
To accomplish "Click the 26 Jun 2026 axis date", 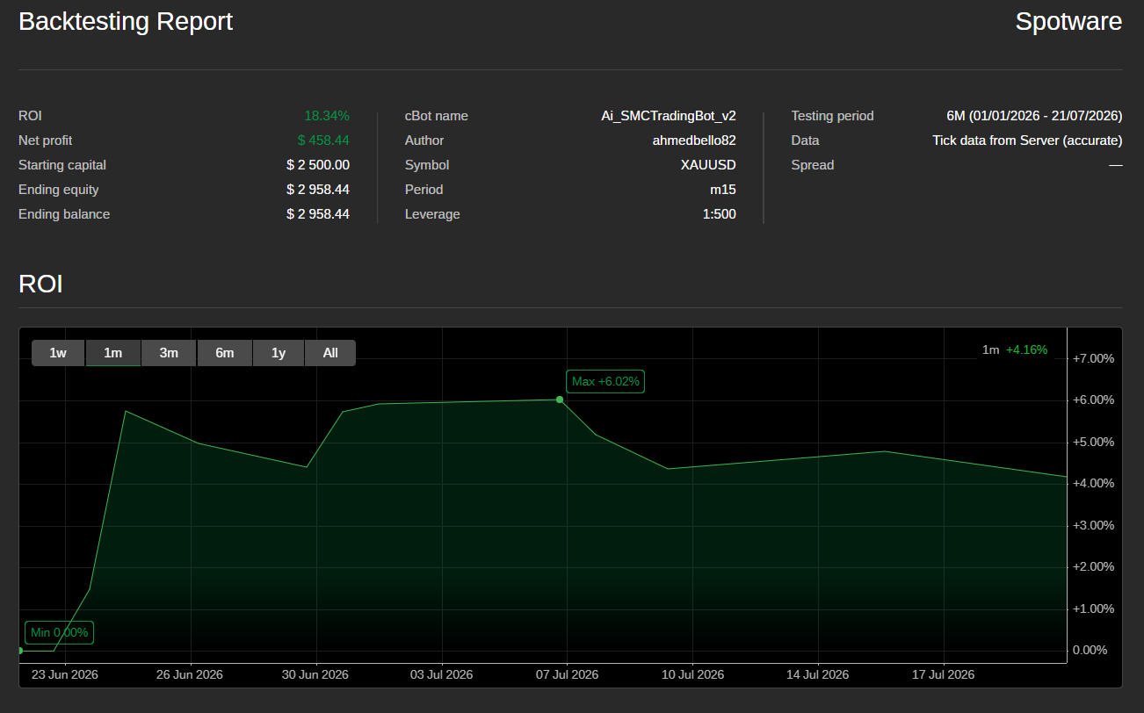I will coord(190,674).
